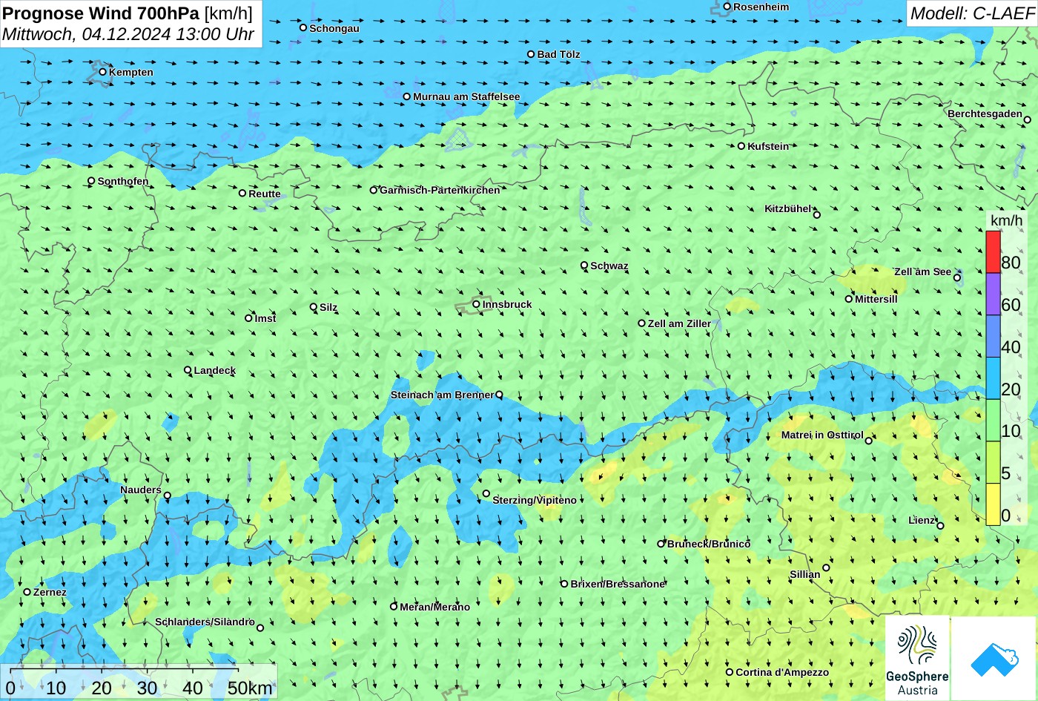Click the Zernez location marker
The height and width of the screenshot is (701, 1038).
(27, 592)
